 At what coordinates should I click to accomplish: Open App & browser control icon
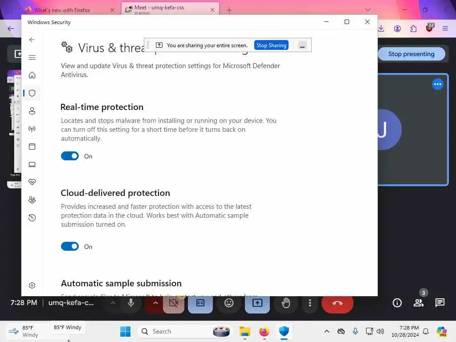32,146
